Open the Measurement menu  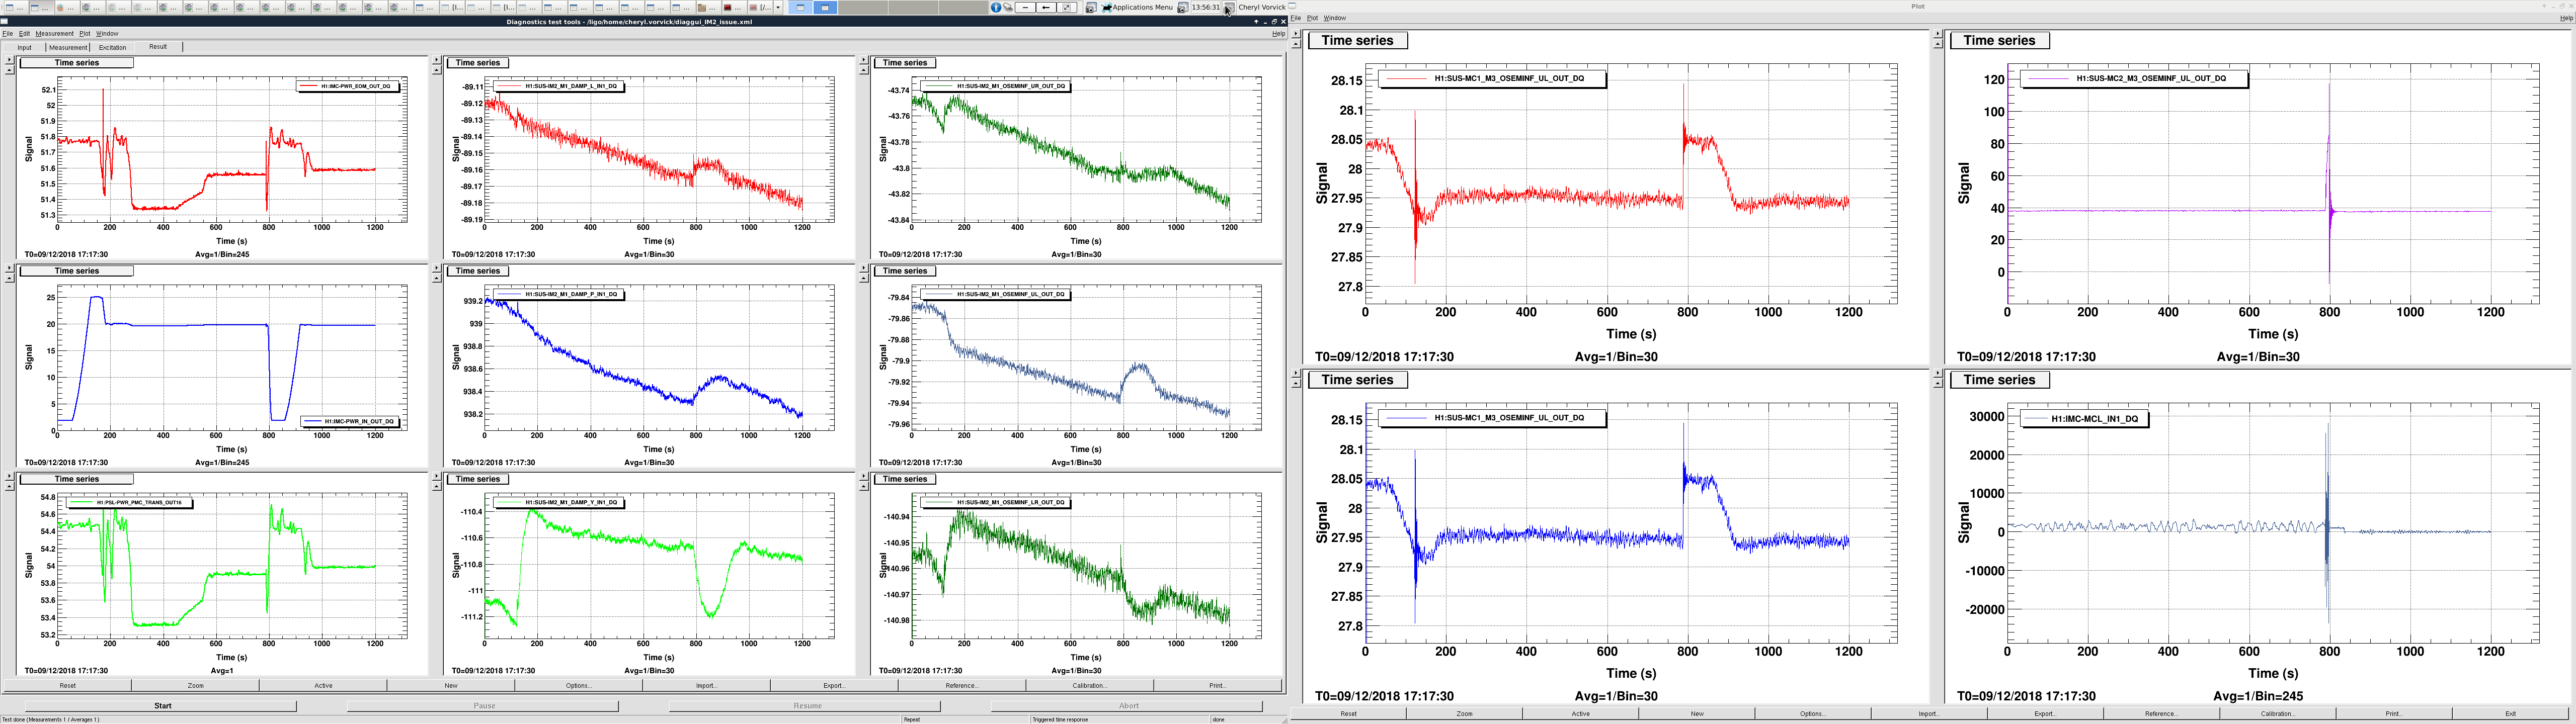[x=54, y=33]
